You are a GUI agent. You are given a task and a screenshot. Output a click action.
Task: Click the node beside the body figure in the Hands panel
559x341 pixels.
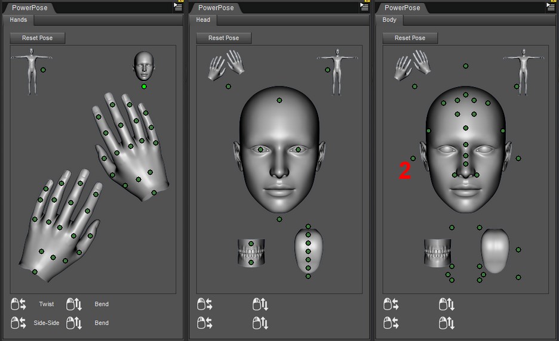(x=43, y=70)
